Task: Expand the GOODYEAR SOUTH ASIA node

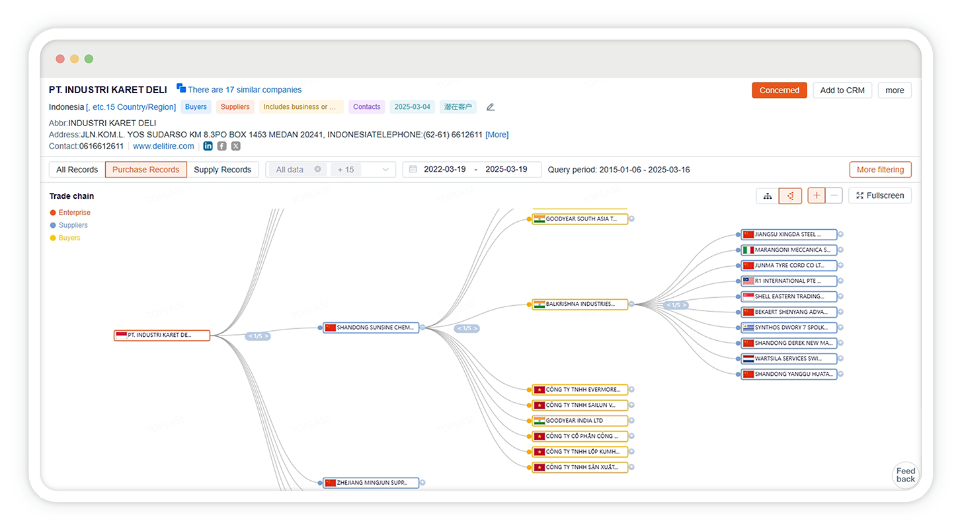Action: click(631, 219)
